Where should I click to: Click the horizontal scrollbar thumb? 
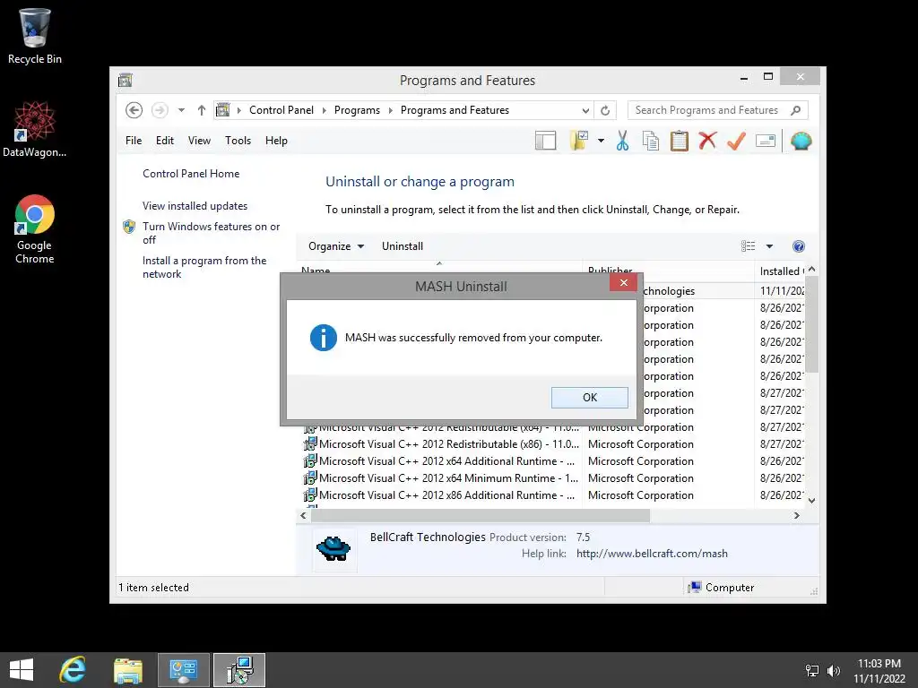point(481,515)
